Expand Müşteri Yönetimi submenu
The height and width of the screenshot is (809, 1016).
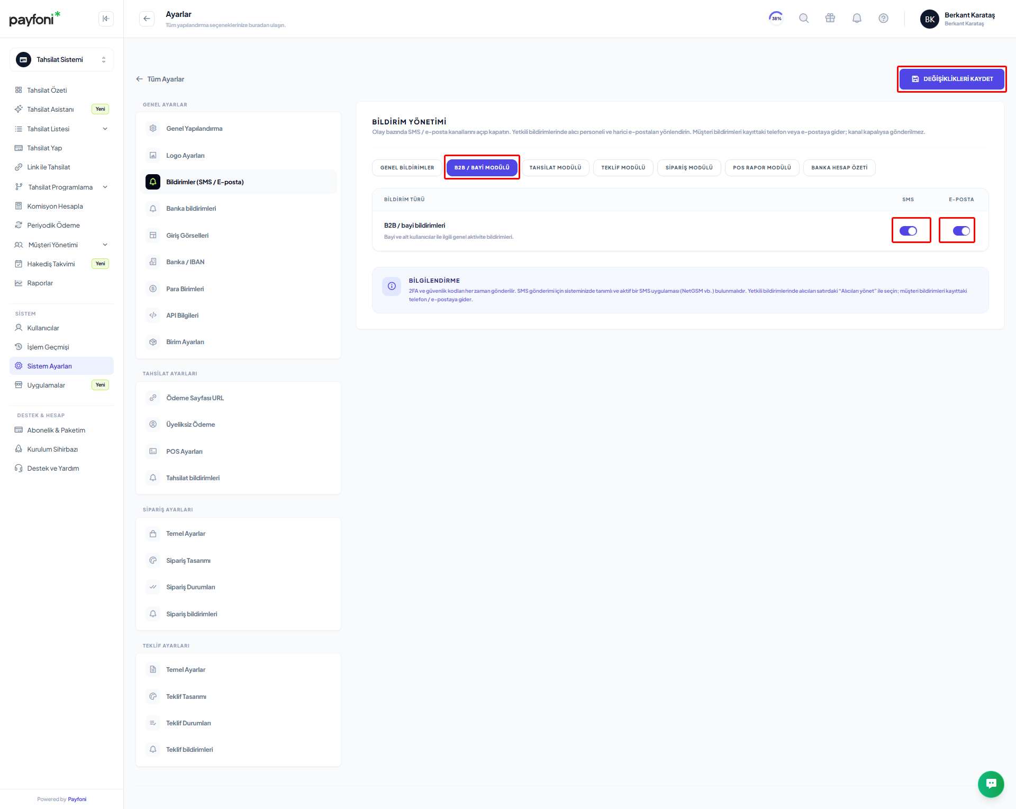(x=61, y=245)
